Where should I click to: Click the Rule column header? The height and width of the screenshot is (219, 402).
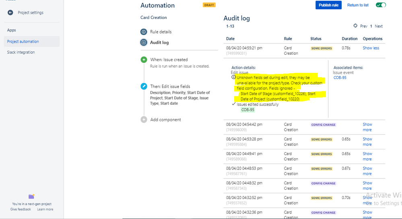(x=288, y=39)
